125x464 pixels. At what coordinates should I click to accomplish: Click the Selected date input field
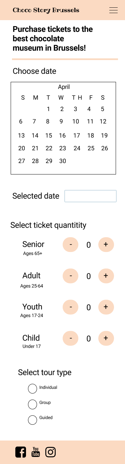point(90,196)
